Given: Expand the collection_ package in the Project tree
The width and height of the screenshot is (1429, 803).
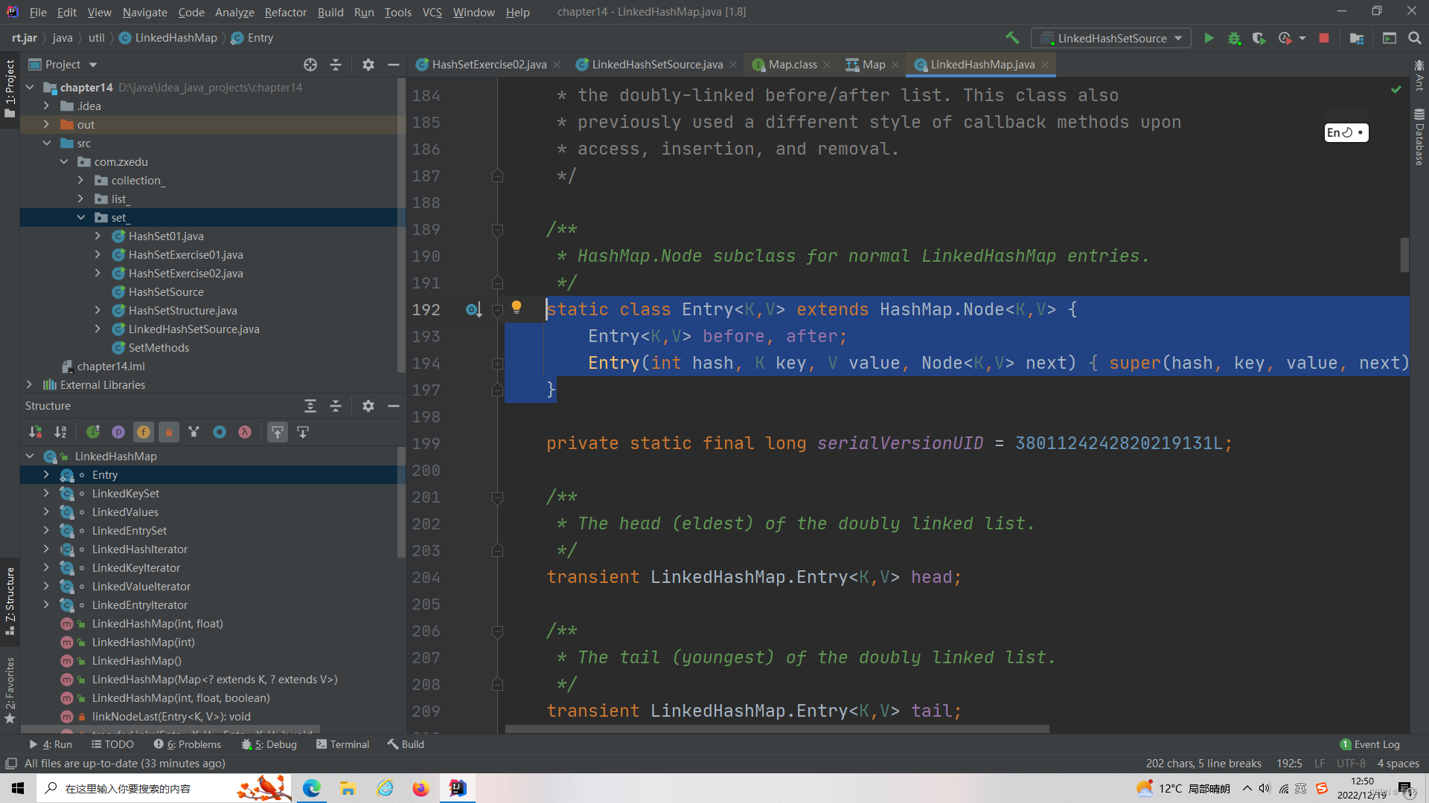Looking at the screenshot, I should [x=80, y=181].
